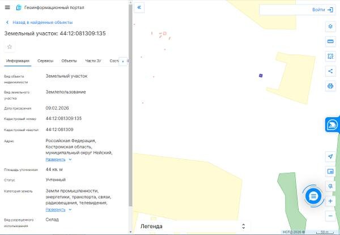Switch to the Сервисы tab

click(45, 61)
